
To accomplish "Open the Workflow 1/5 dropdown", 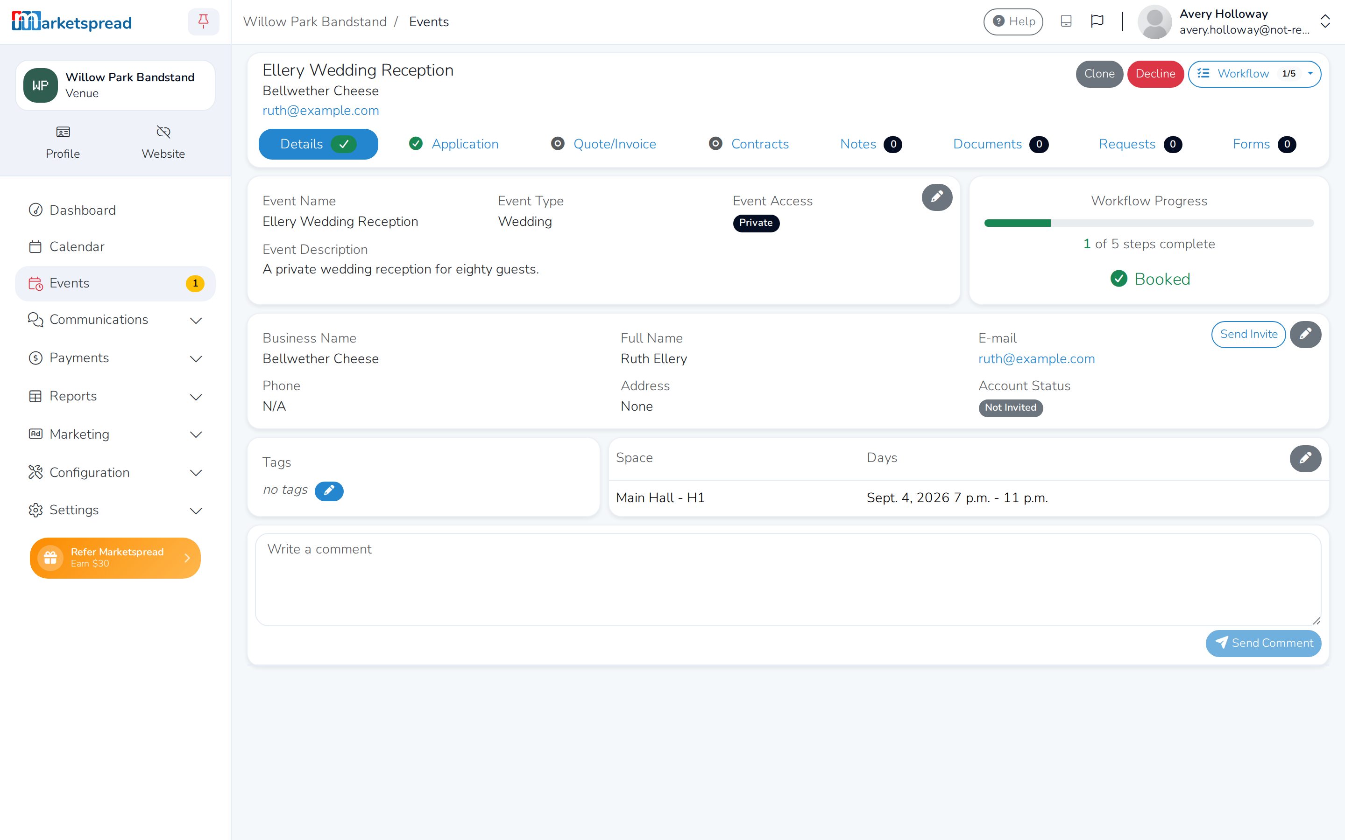I will pyautogui.click(x=1254, y=74).
